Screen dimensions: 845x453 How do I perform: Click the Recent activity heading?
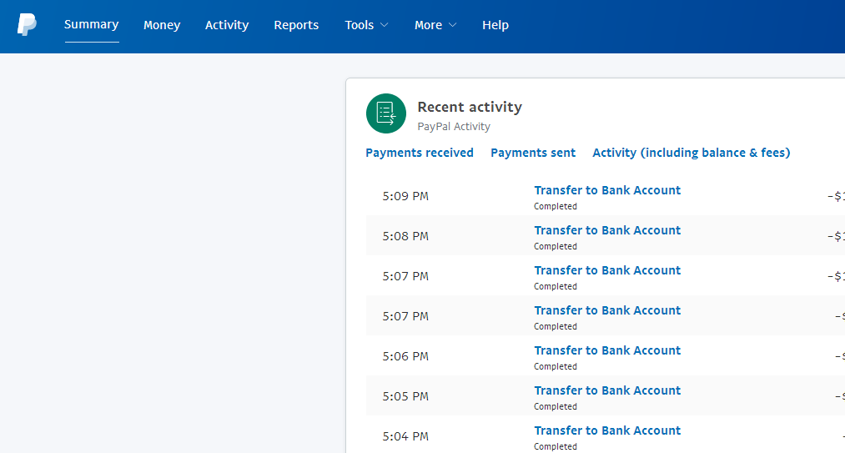coord(470,107)
